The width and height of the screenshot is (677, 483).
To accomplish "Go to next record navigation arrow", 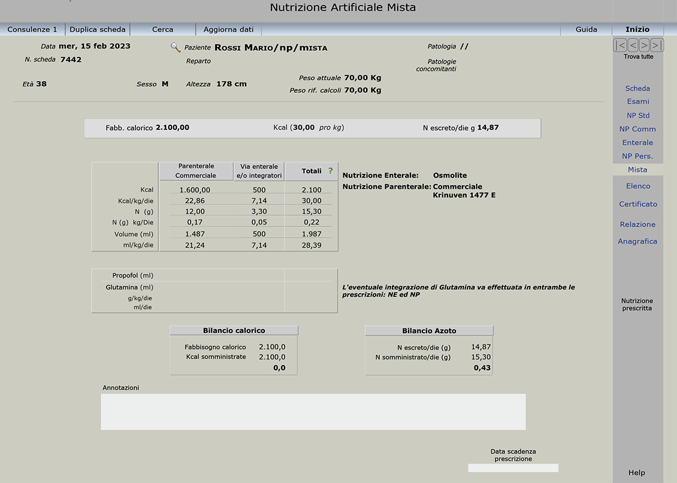I will (644, 45).
